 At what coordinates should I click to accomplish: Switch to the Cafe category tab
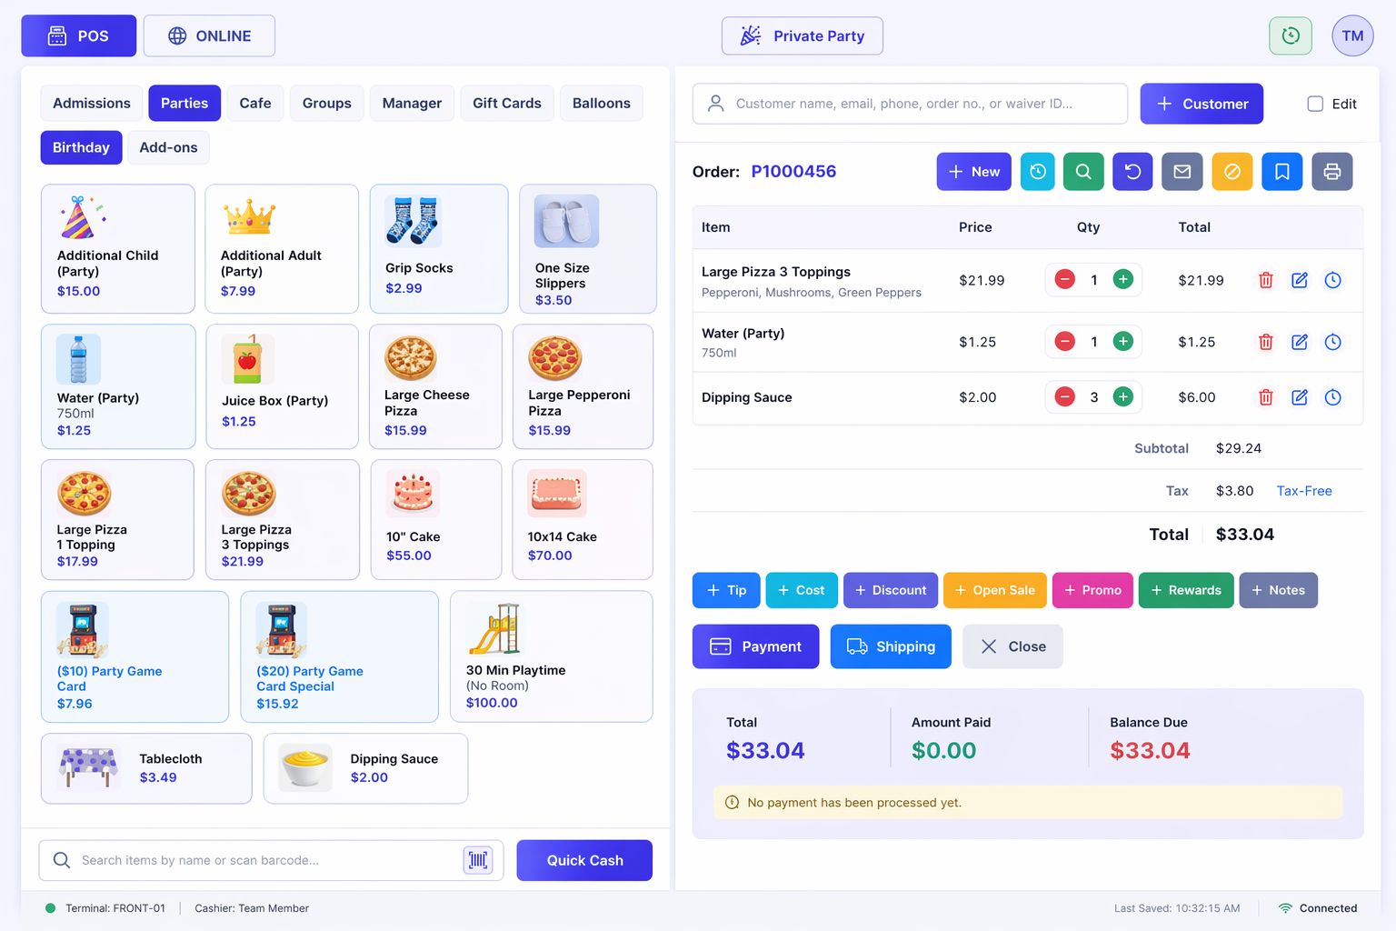click(x=255, y=103)
